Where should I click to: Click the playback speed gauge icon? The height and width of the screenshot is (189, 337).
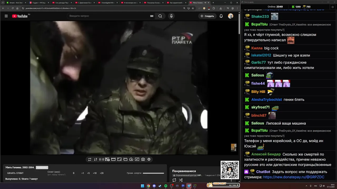[x=131, y=159]
